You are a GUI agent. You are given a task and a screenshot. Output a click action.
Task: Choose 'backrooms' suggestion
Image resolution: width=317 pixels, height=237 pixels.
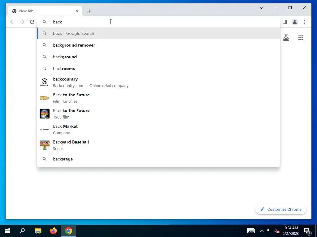tap(158, 69)
